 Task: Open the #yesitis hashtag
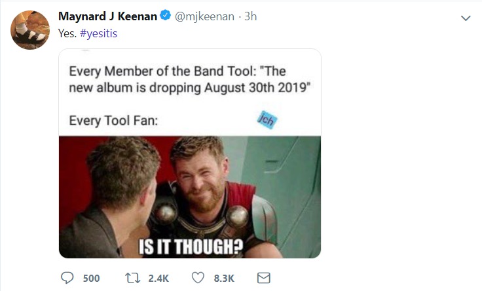coord(98,33)
